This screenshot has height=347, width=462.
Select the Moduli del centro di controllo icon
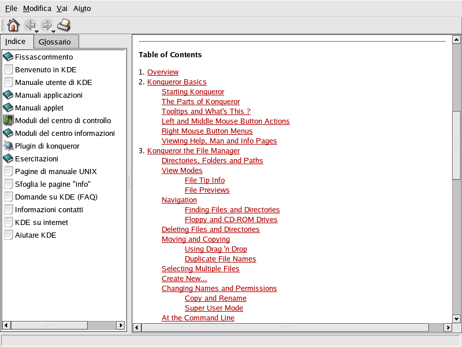[x=8, y=121]
